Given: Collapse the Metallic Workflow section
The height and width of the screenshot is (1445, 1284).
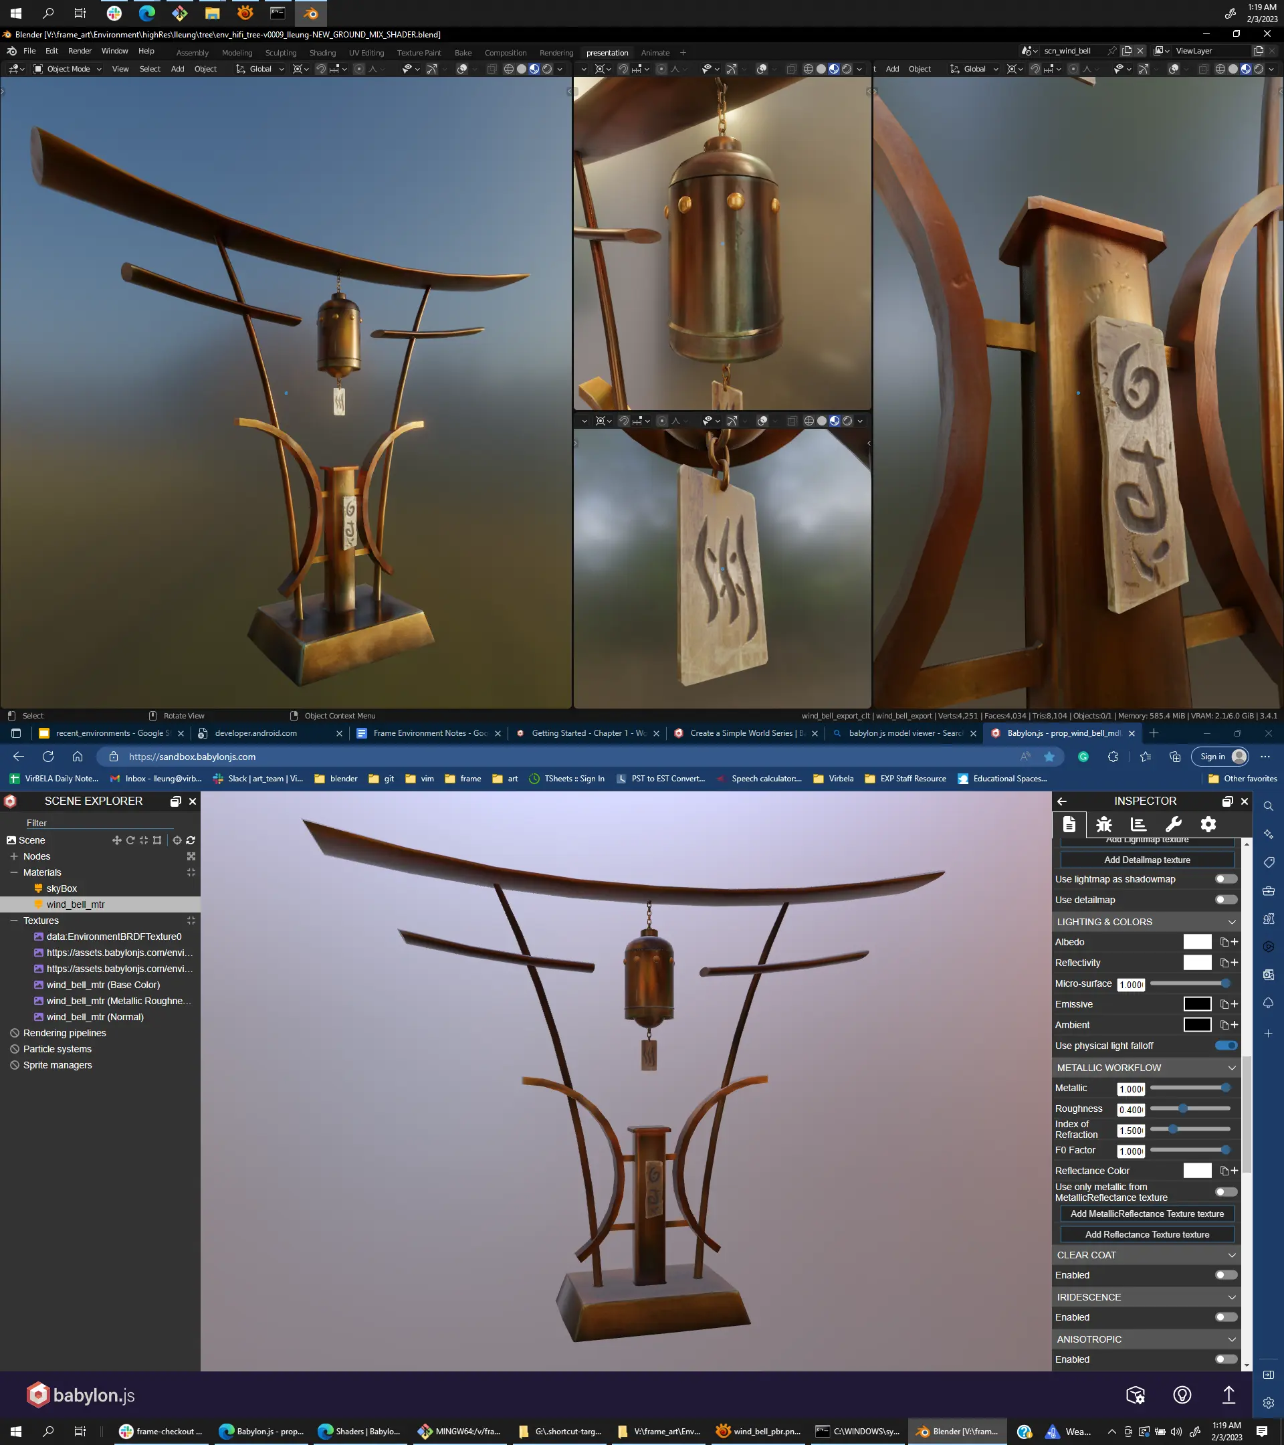Looking at the screenshot, I should pyautogui.click(x=1231, y=1068).
